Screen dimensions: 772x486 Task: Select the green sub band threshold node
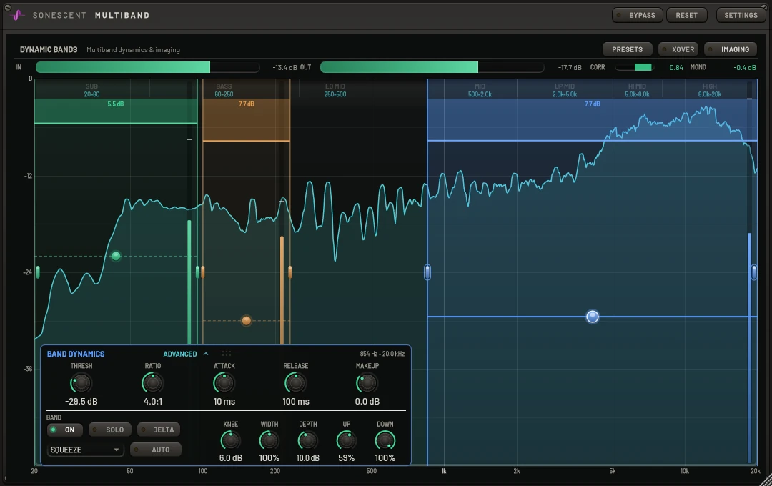(x=116, y=256)
